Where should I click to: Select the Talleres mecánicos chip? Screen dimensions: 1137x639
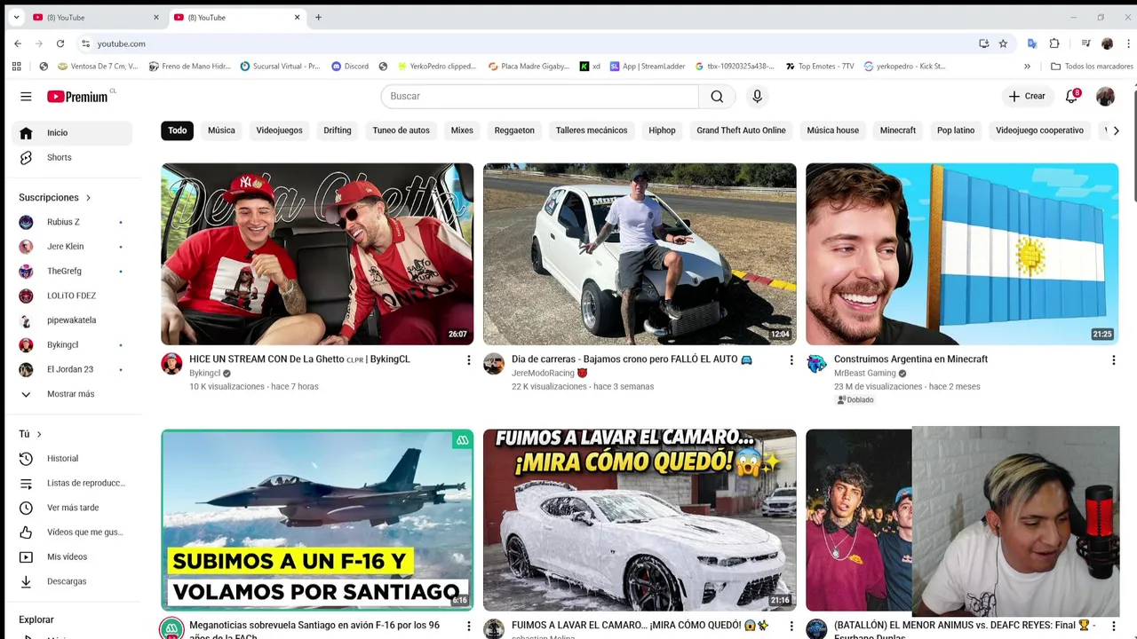click(x=592, y=130)
